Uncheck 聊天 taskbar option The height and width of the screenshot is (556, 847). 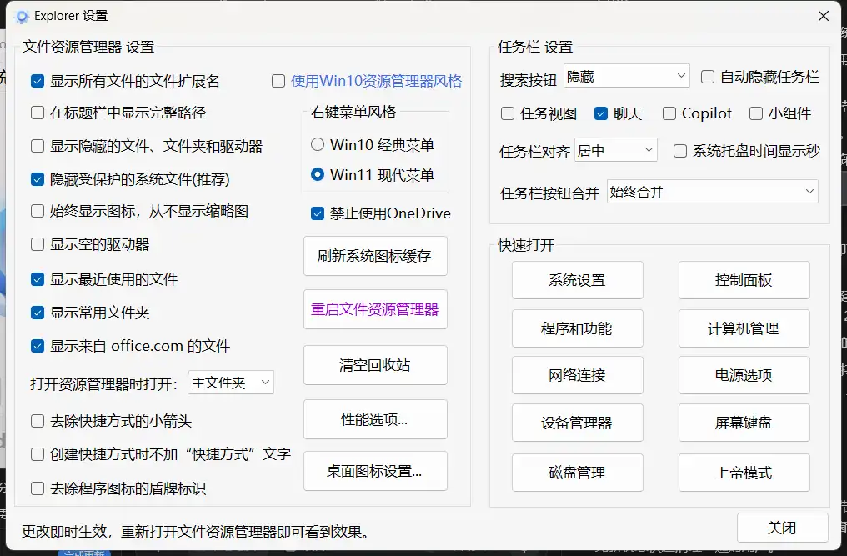(601, 113)
